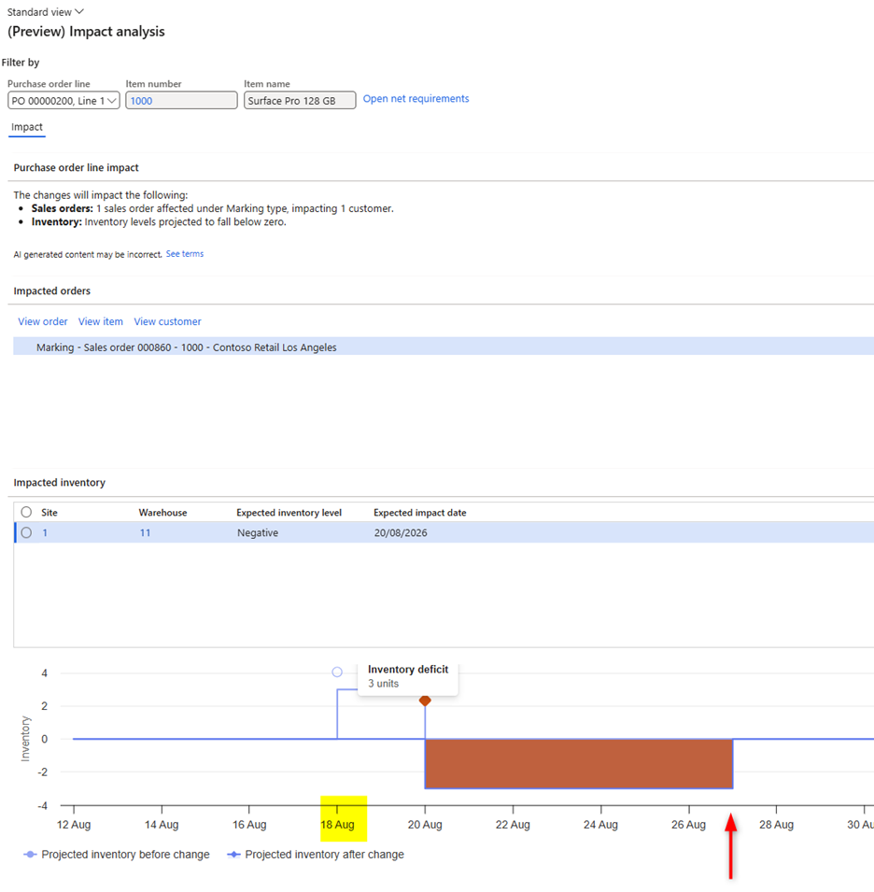Click the Impacted orders section heading
This screenshot has width=874, height=892.
[x=51, y=290]
